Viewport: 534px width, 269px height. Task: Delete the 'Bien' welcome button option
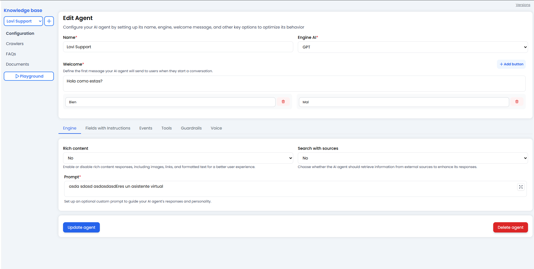point(283,102)
